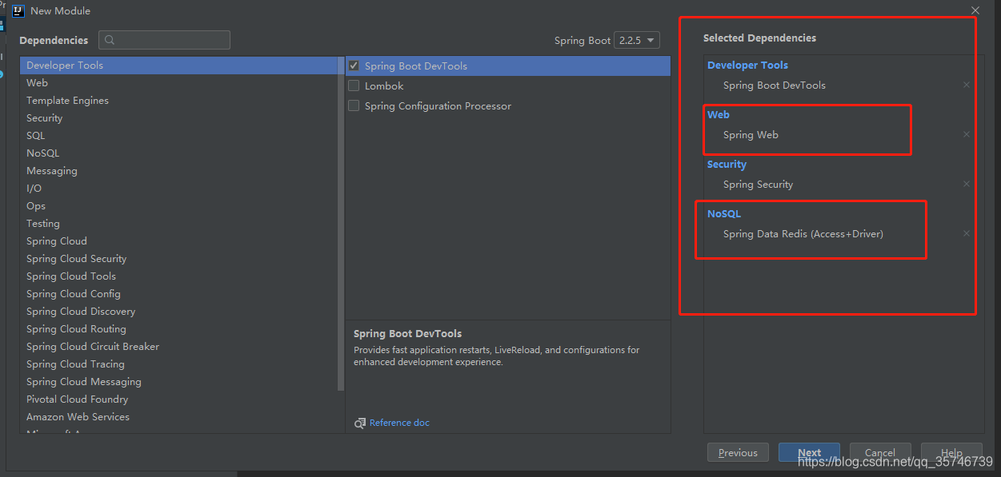Image resolution: width=1001 pixels, height=477 pixels.
Task: Select the Pivotal Cloud Foundry category
Action: pos(178,399)
